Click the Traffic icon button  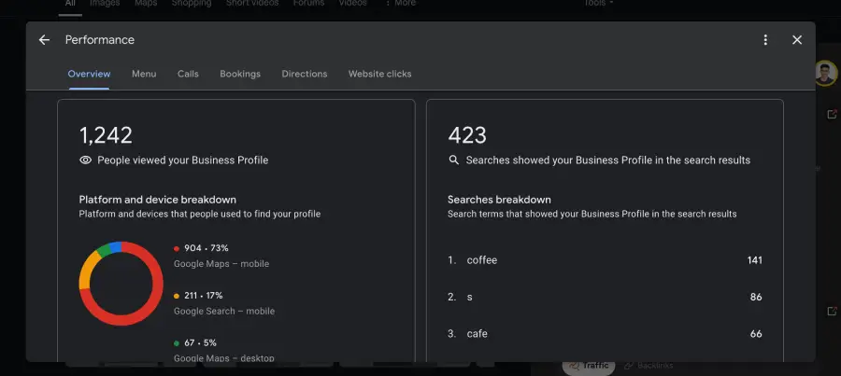(589, 366)
